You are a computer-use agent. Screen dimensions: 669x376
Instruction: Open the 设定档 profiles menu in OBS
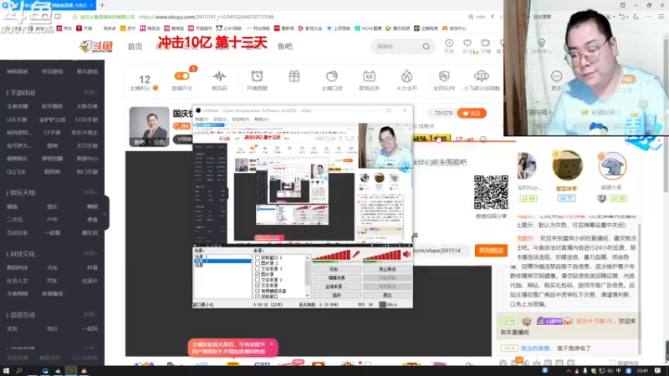pyautogui.click(x=241, y=119)
